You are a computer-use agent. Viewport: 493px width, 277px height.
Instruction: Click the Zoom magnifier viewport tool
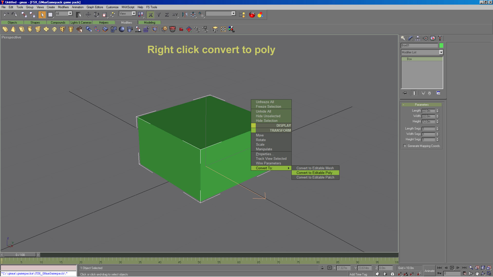point(471,268)
